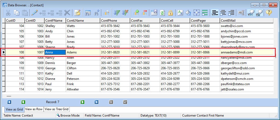
Task: Go to next record green arrow
Action: click(x=82, y=102)
